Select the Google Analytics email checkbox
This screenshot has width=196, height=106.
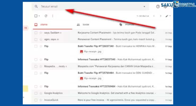[x=36, y=93]
